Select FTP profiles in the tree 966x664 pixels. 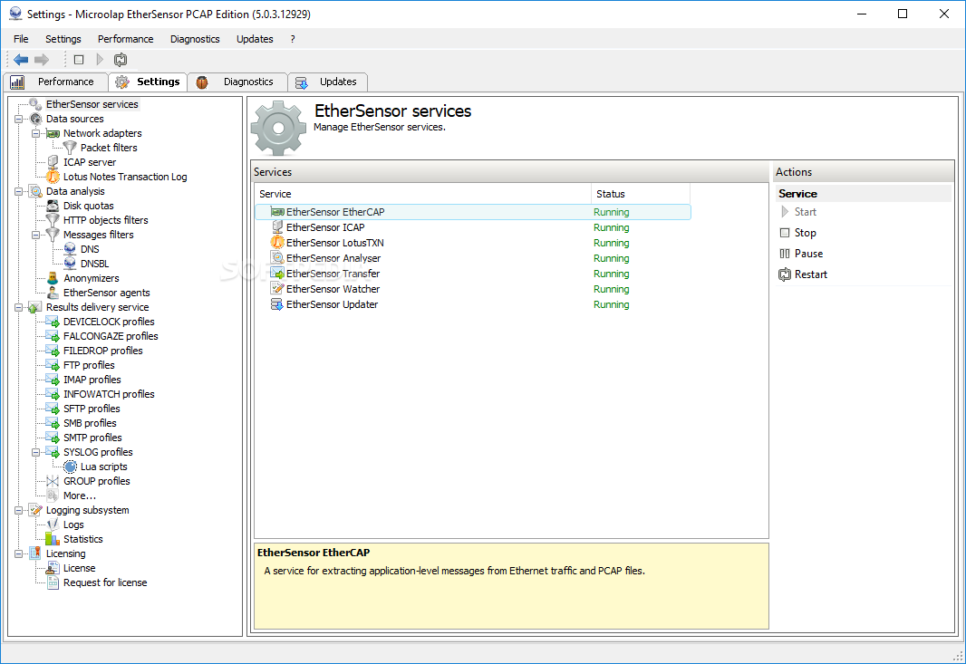[89, 365]
